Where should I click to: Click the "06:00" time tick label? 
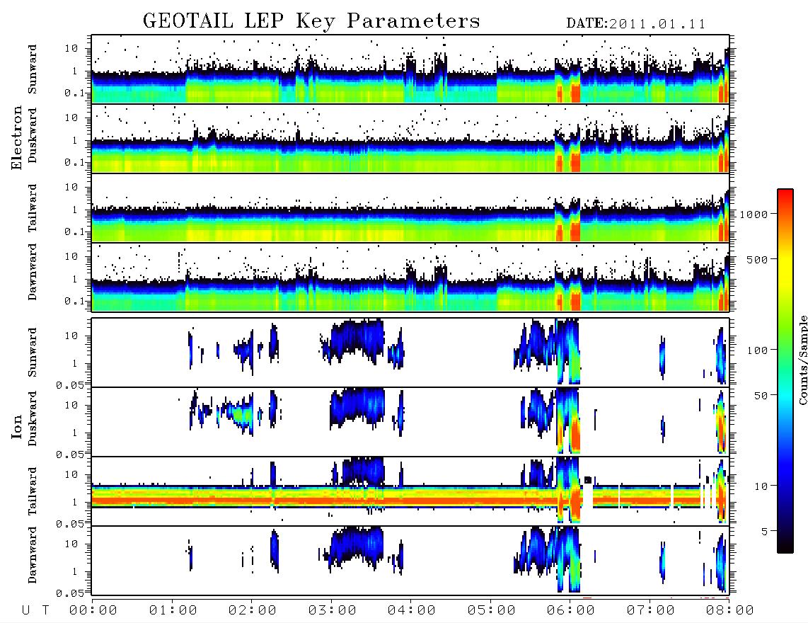click(x=571, y=611)
